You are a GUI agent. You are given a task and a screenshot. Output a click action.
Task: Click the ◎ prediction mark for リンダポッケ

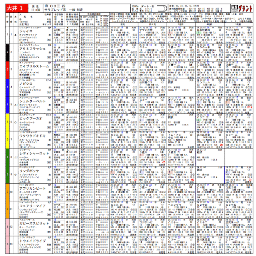click(x=16, y=175)
